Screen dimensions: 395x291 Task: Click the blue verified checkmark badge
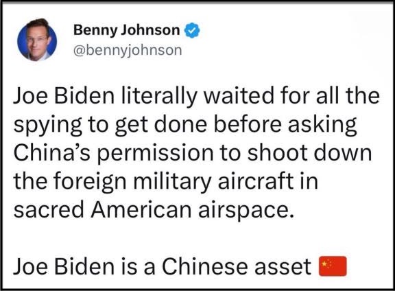click(192, 30)
